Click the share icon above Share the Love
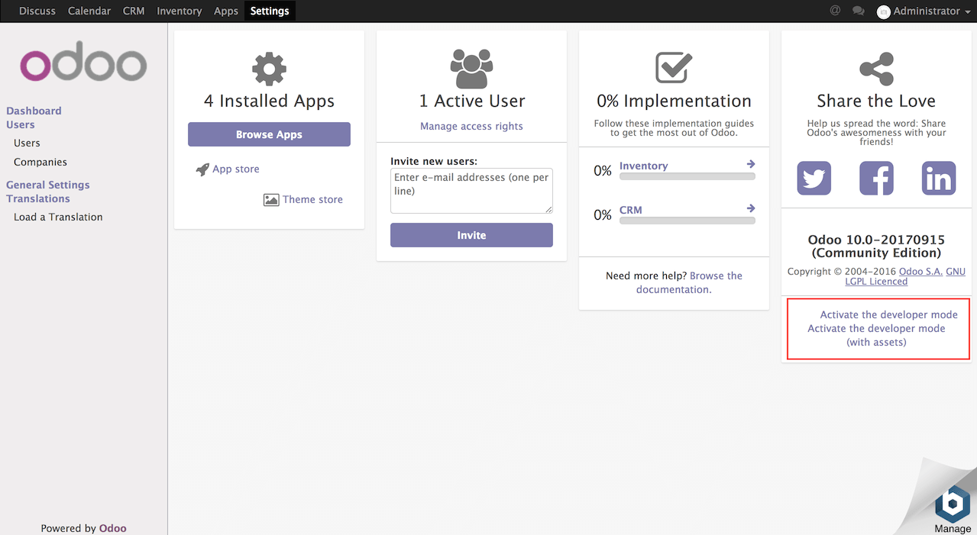The height and width of the screenshot is (535, 977). coord(876,69)
